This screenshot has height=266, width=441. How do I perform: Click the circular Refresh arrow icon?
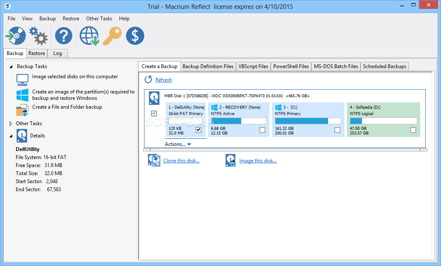(x=148, y=80)
